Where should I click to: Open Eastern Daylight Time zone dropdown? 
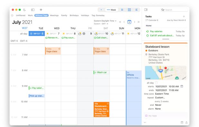coord(105,21)
